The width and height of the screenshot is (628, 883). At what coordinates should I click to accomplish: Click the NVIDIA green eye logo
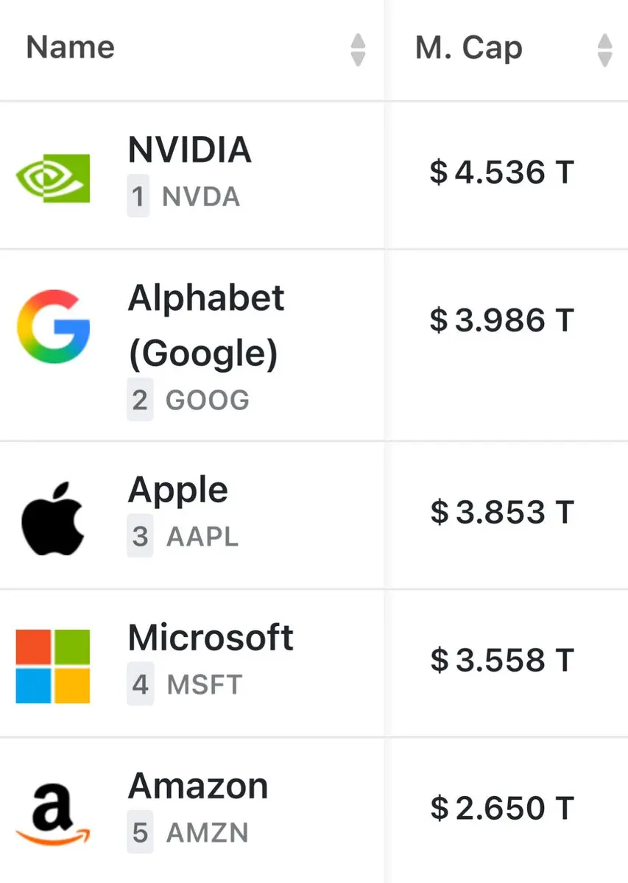click(x=53, y=178)
